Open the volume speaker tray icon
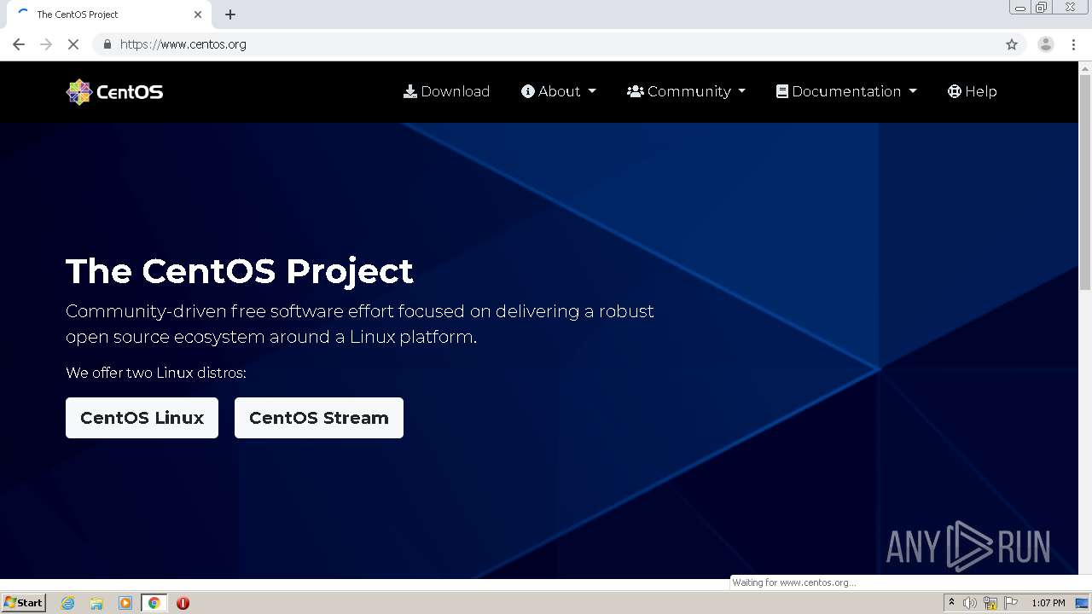 pos(970,603)
